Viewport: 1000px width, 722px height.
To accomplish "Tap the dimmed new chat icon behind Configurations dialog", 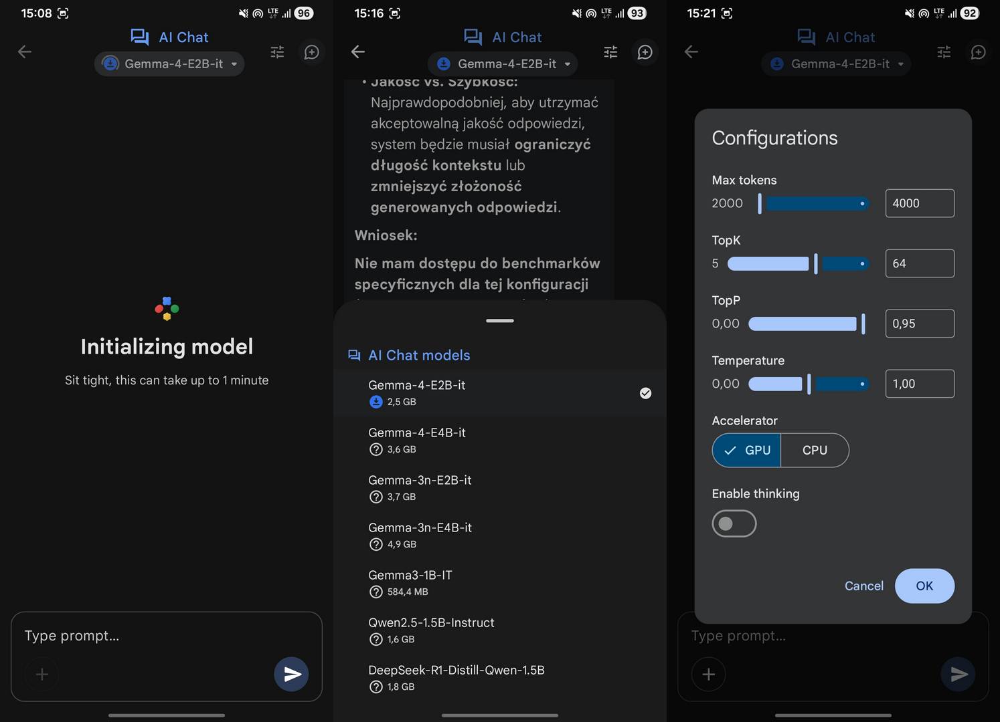I will (x=978, y=51).
